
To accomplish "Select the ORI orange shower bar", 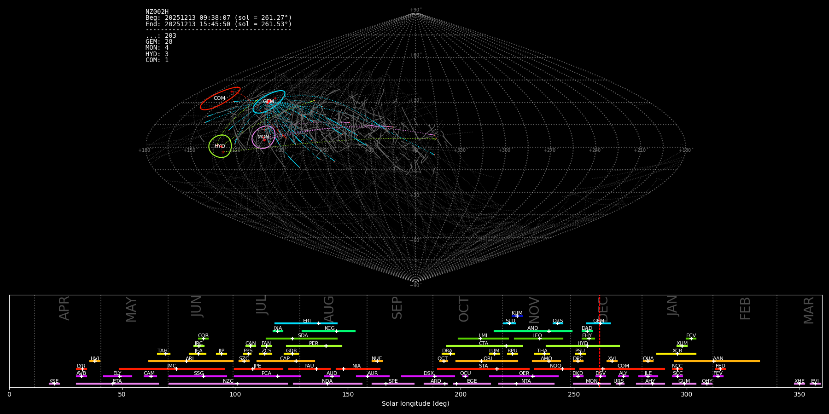I will (487, 361).
